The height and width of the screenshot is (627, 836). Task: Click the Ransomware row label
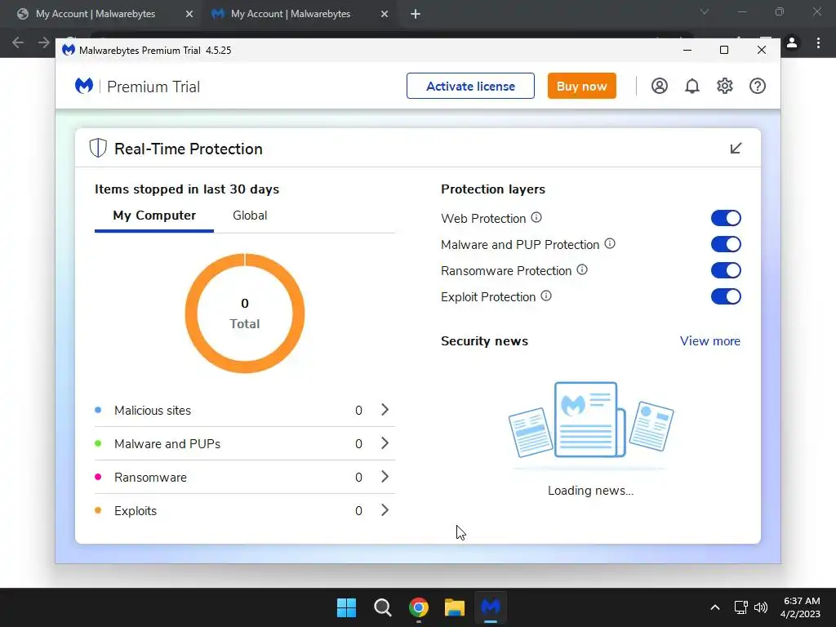pyautogui.click(x=150, y=477)
